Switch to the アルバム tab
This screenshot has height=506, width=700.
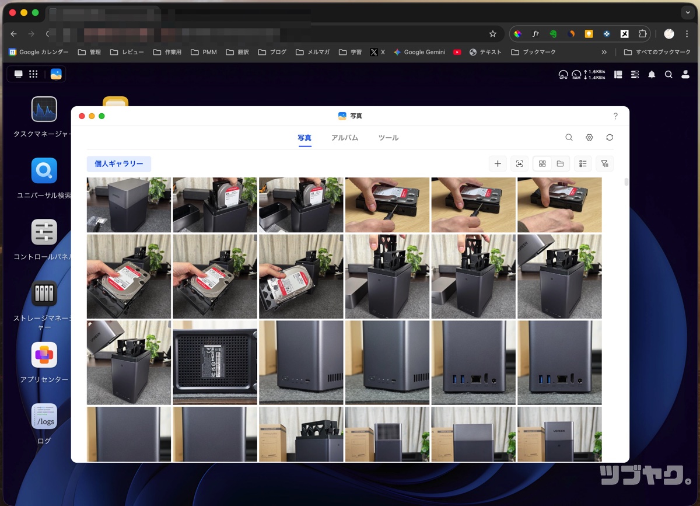click(x=345, y=138)
